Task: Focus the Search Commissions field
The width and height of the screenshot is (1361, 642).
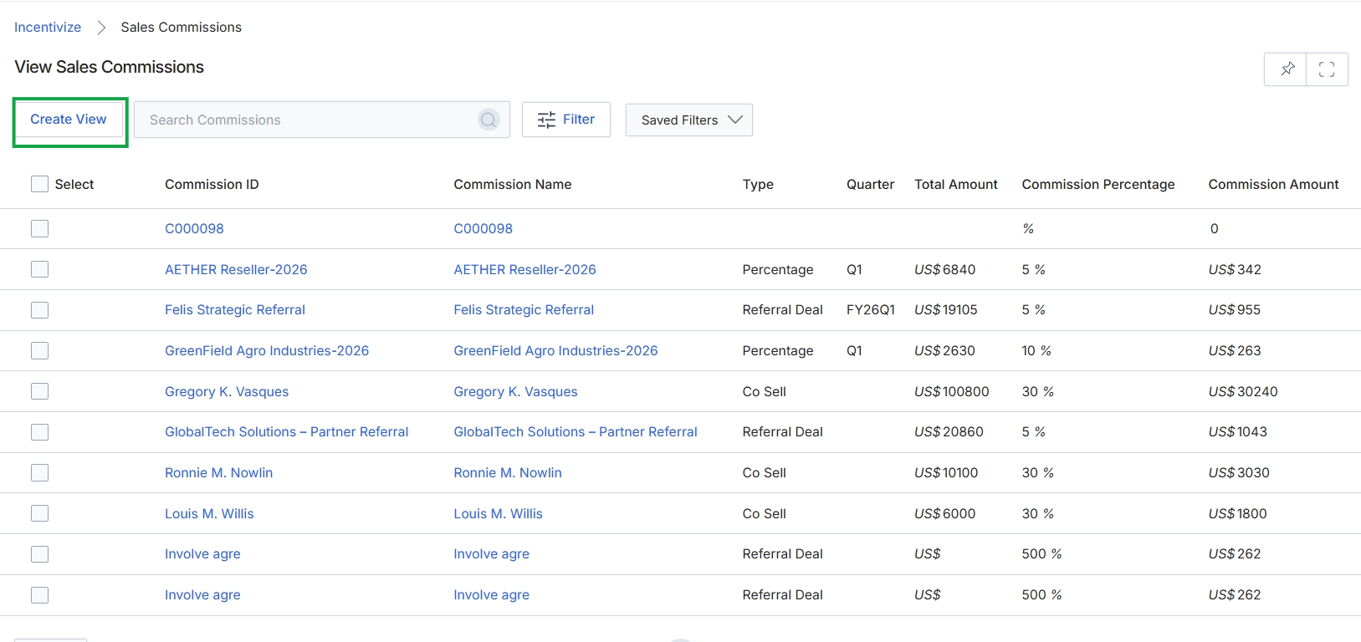Action: tap(322, 120)
